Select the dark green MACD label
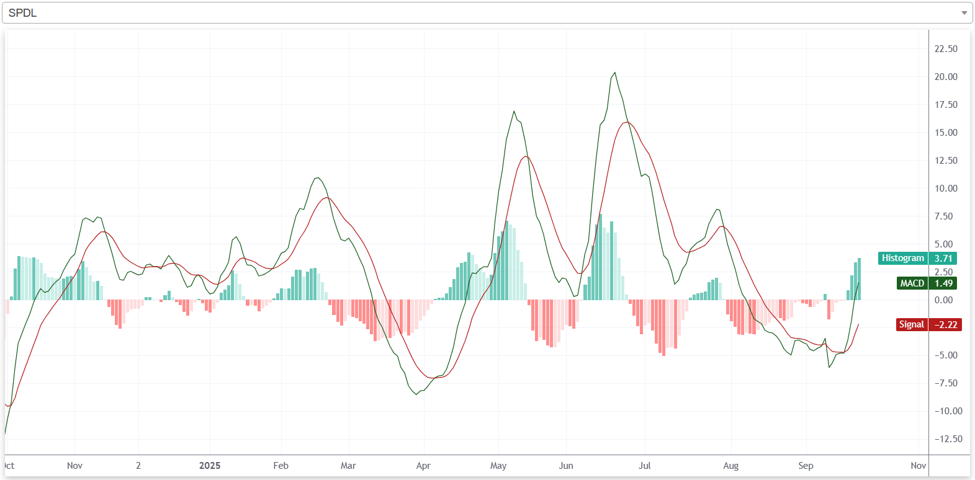The image size is (975, 480). 912,283
